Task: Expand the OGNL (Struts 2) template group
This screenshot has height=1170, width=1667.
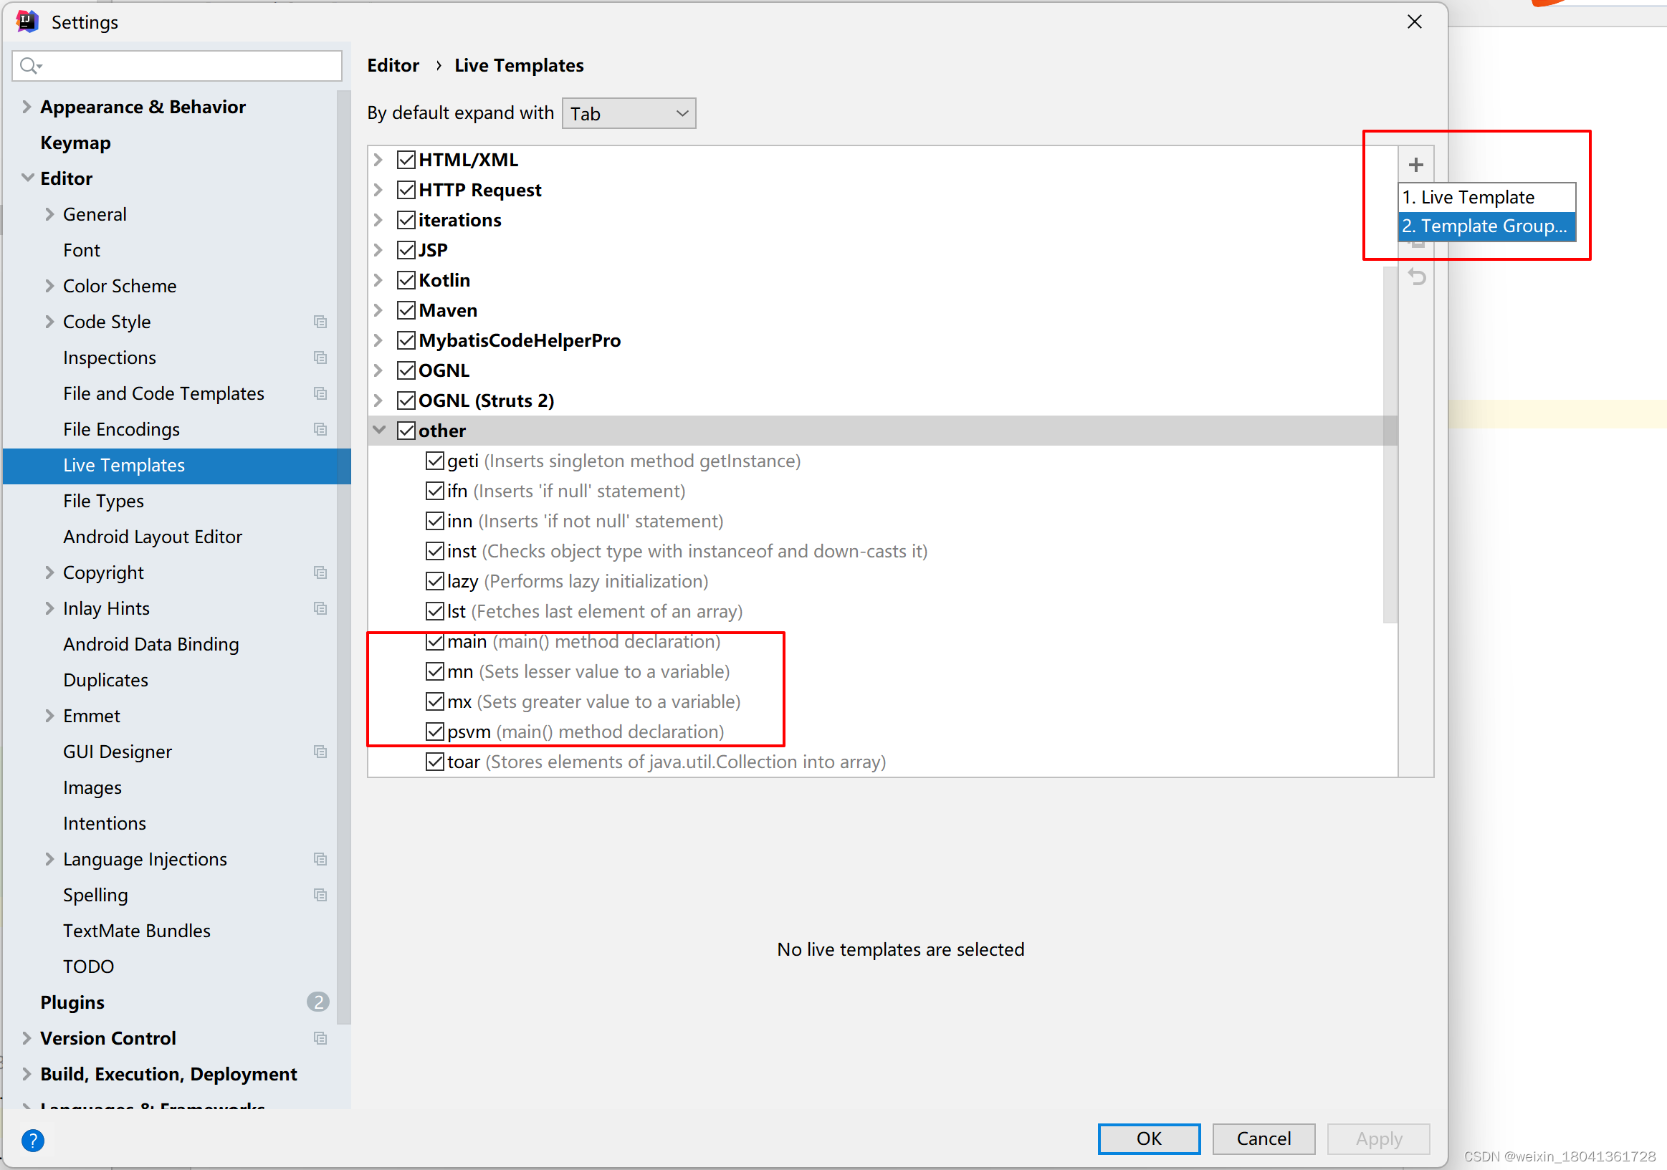Action: 378,401
